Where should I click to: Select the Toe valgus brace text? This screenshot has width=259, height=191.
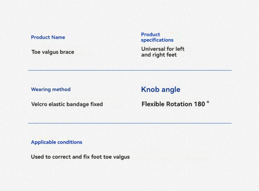pos(53,52)
